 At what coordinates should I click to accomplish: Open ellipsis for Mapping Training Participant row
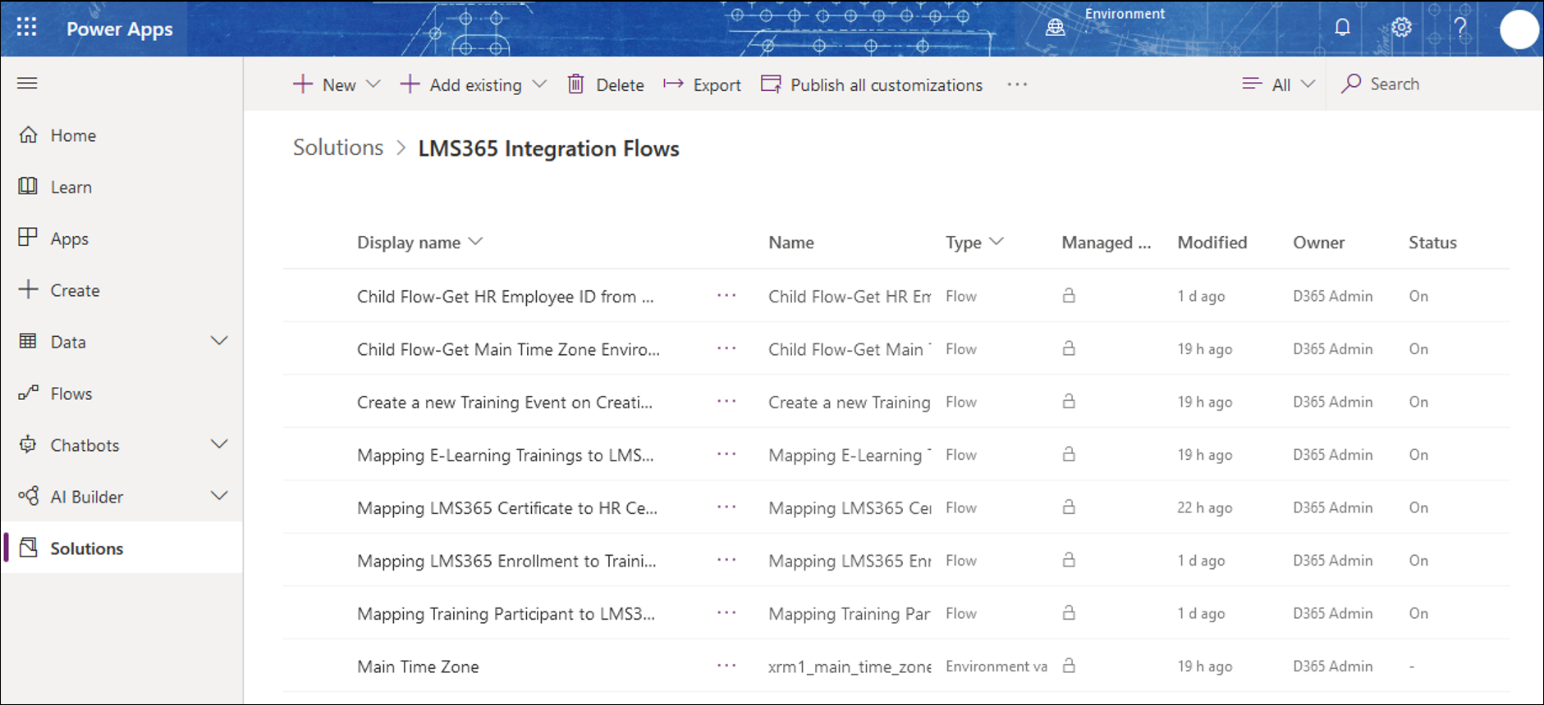point(726,613)
